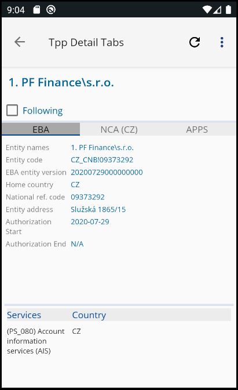Viewport: 238px width, 390px height.
Task: Select entity code CZ_CNB!09373292
Action: click(102, 160)
